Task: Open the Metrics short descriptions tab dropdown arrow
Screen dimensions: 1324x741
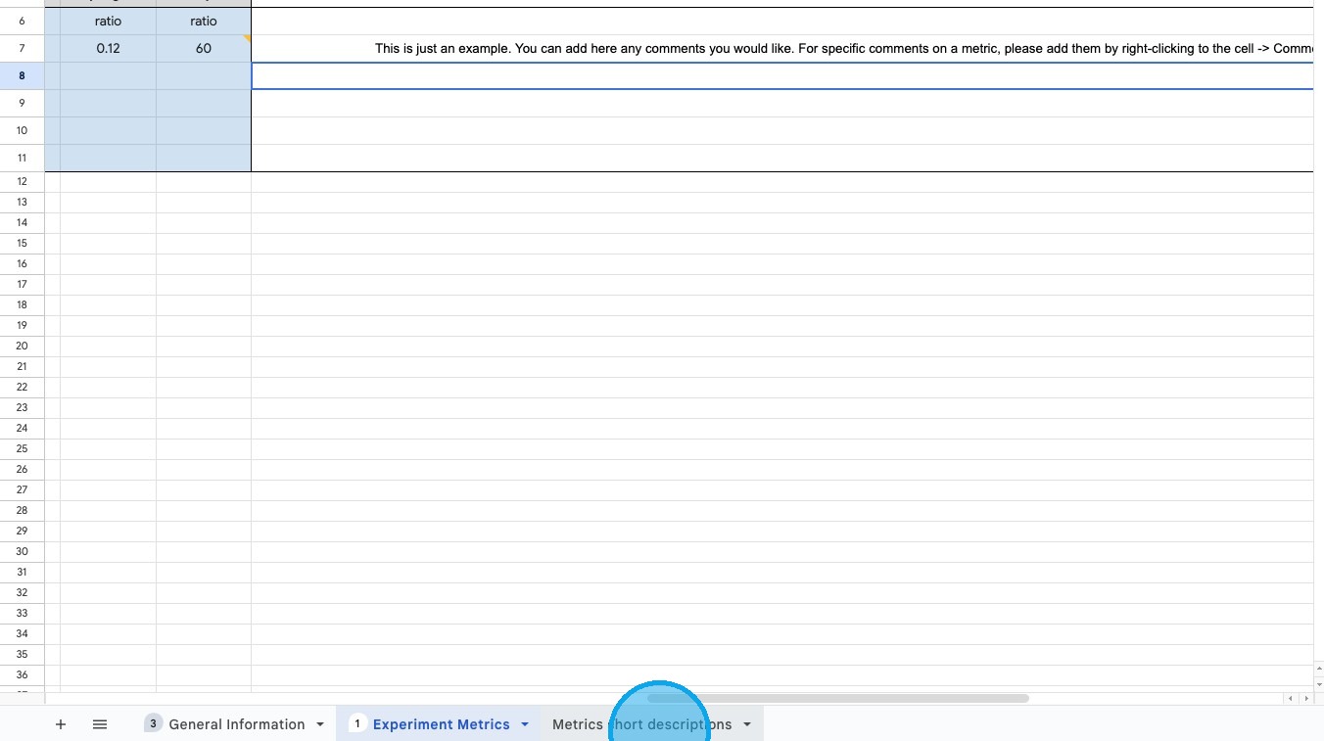Action: [x=747, y=724]
